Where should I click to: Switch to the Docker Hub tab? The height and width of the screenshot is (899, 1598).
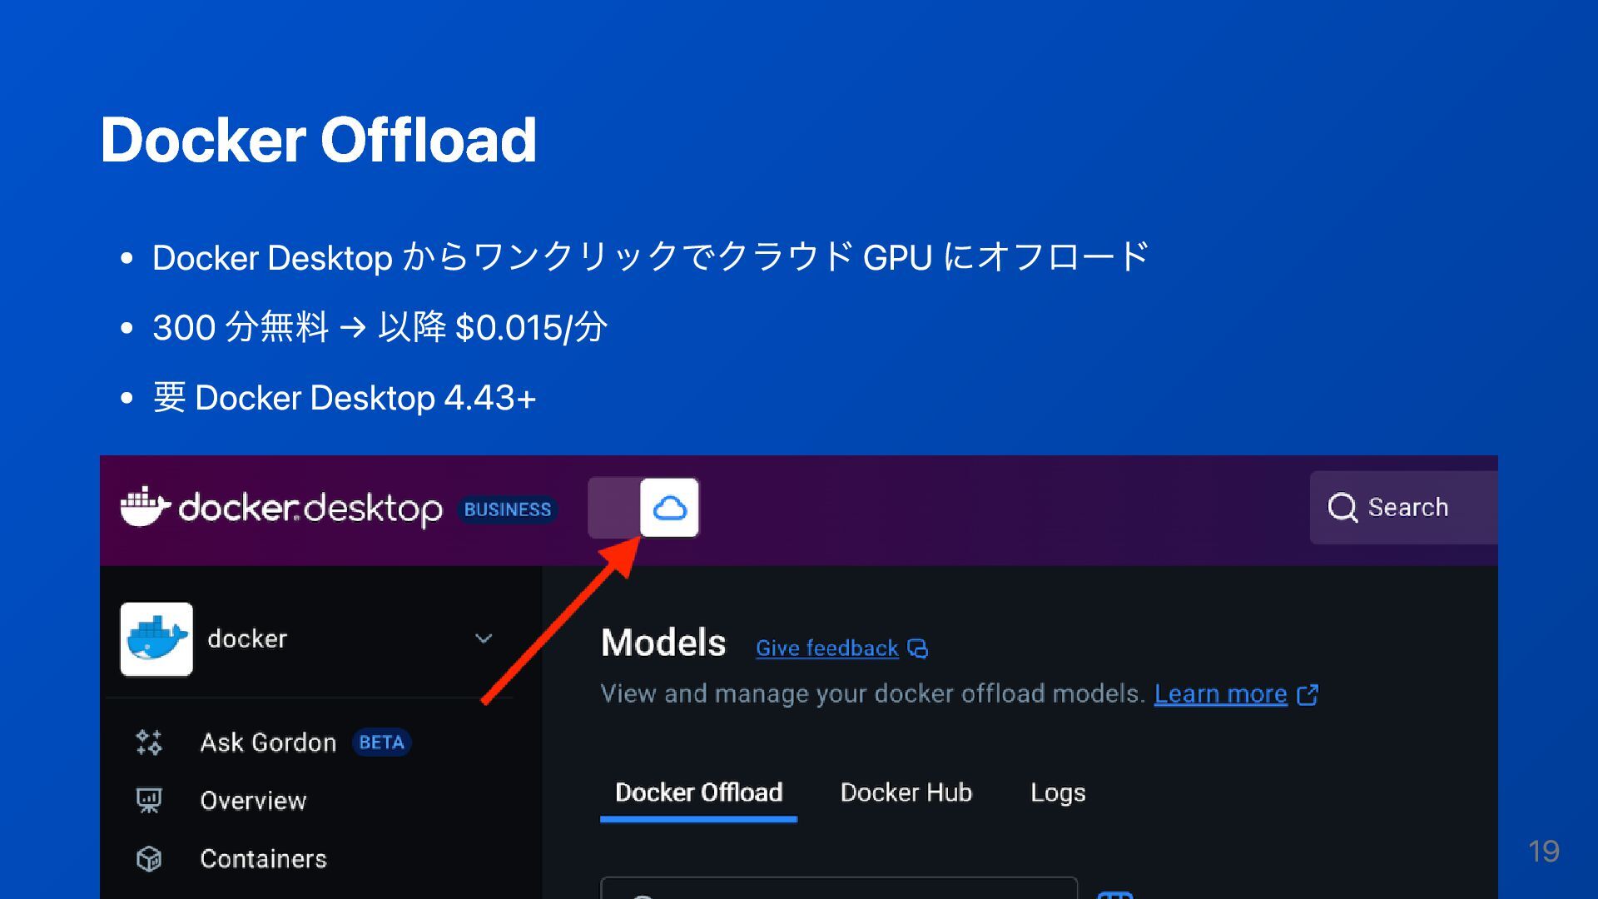(906, 792)
